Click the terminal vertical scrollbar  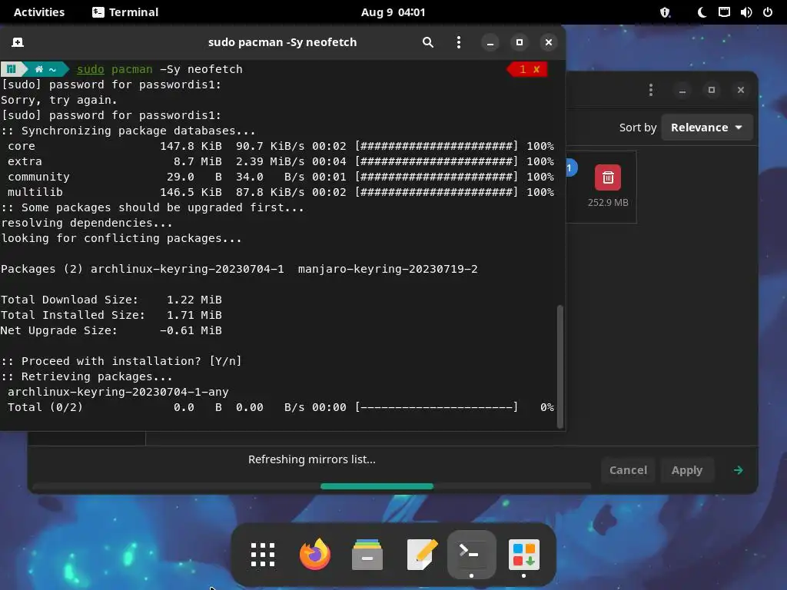[x=560, y=366]
